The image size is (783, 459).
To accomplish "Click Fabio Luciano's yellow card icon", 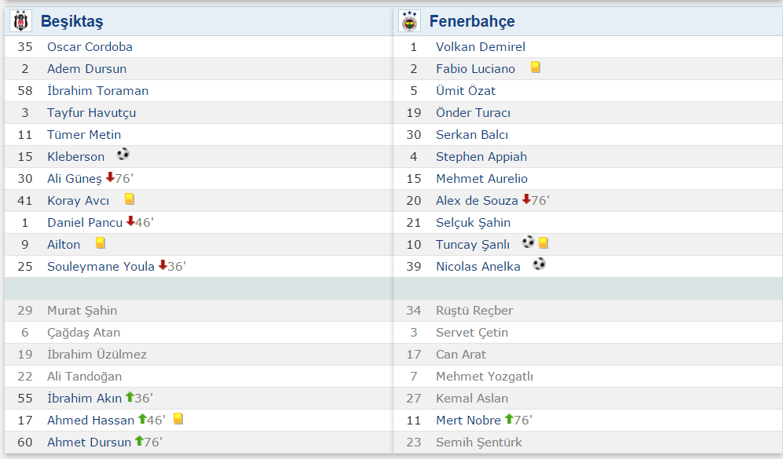I will tap(535, 67).
